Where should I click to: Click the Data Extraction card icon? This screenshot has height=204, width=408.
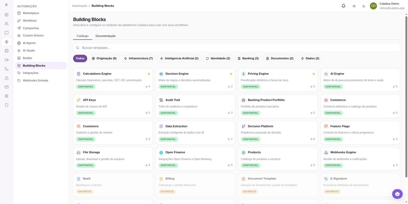click(x=161, y=126)
